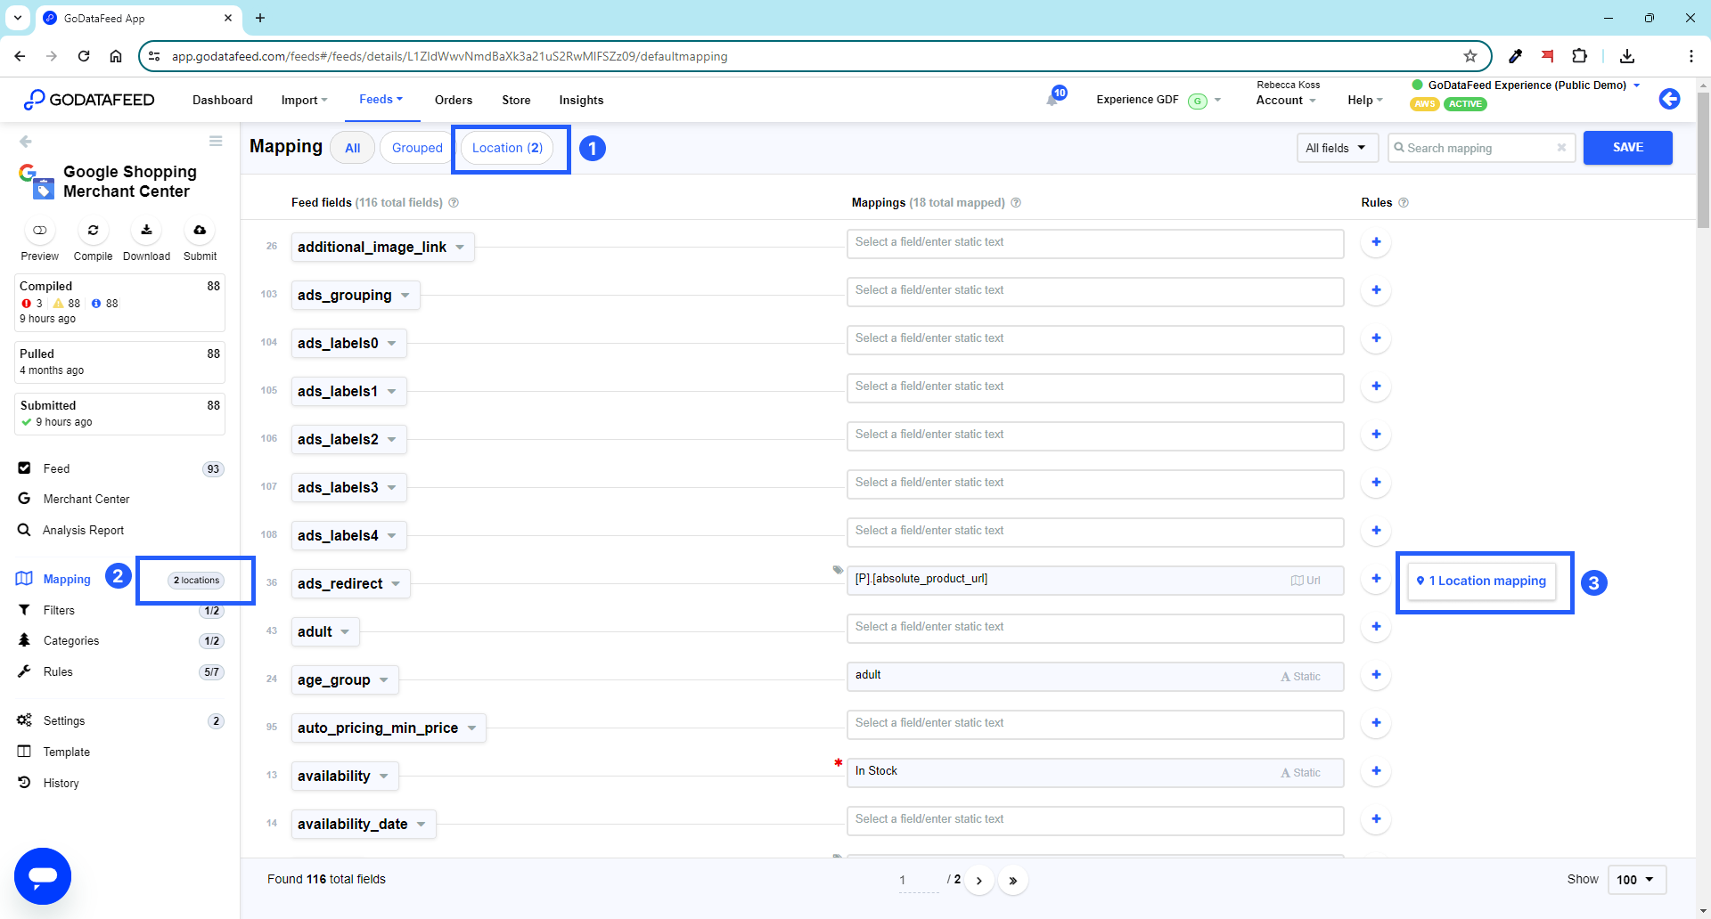The width and height of the screenshot is (1711, 919).
Task: Click the ads_redirect mapping input
Action: pos(1095,580)
